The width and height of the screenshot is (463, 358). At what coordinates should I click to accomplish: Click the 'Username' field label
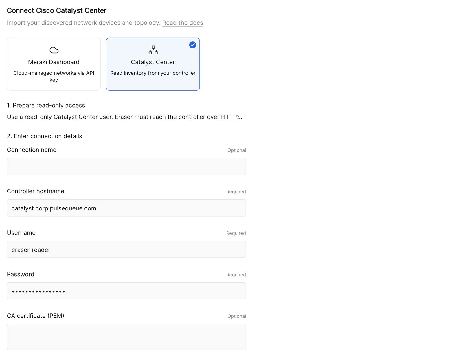(x=21, y=233)
